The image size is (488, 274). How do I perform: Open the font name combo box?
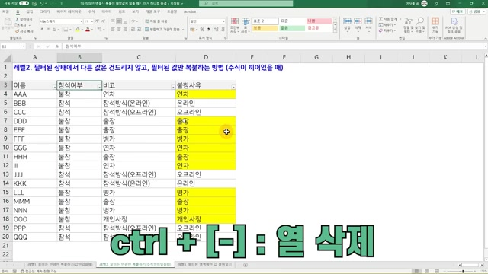pos(61,21)
